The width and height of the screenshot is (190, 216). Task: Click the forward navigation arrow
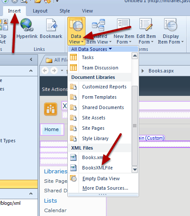click(54, 71)
